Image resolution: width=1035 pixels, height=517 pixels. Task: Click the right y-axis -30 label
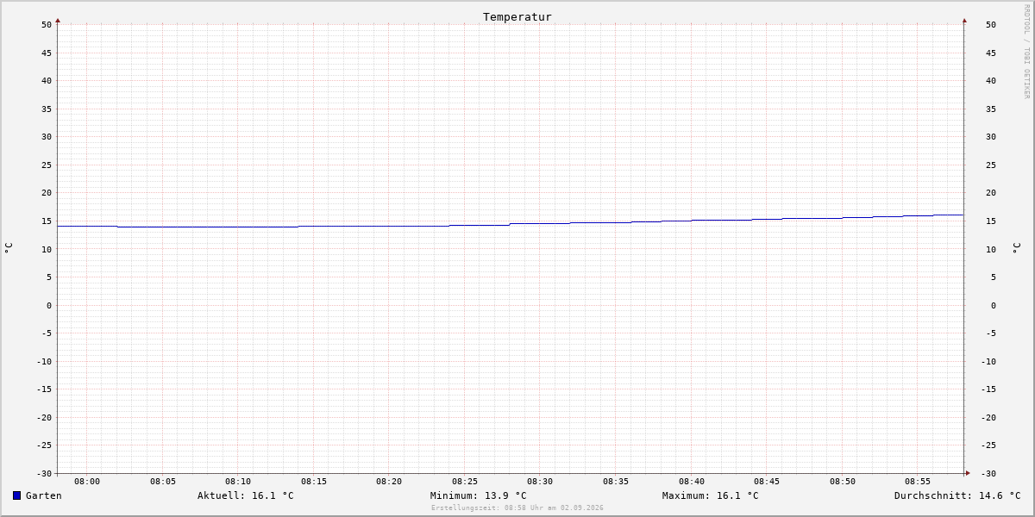(x=988, y=474)
